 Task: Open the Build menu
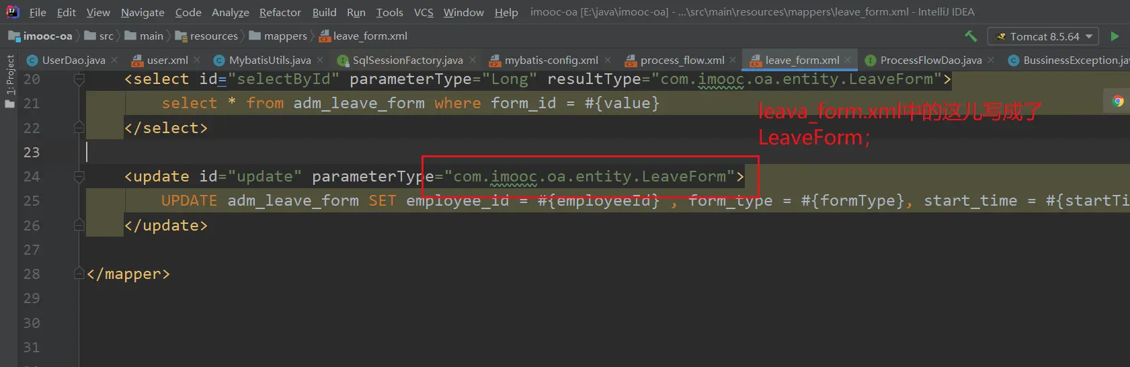pos(324,12)
